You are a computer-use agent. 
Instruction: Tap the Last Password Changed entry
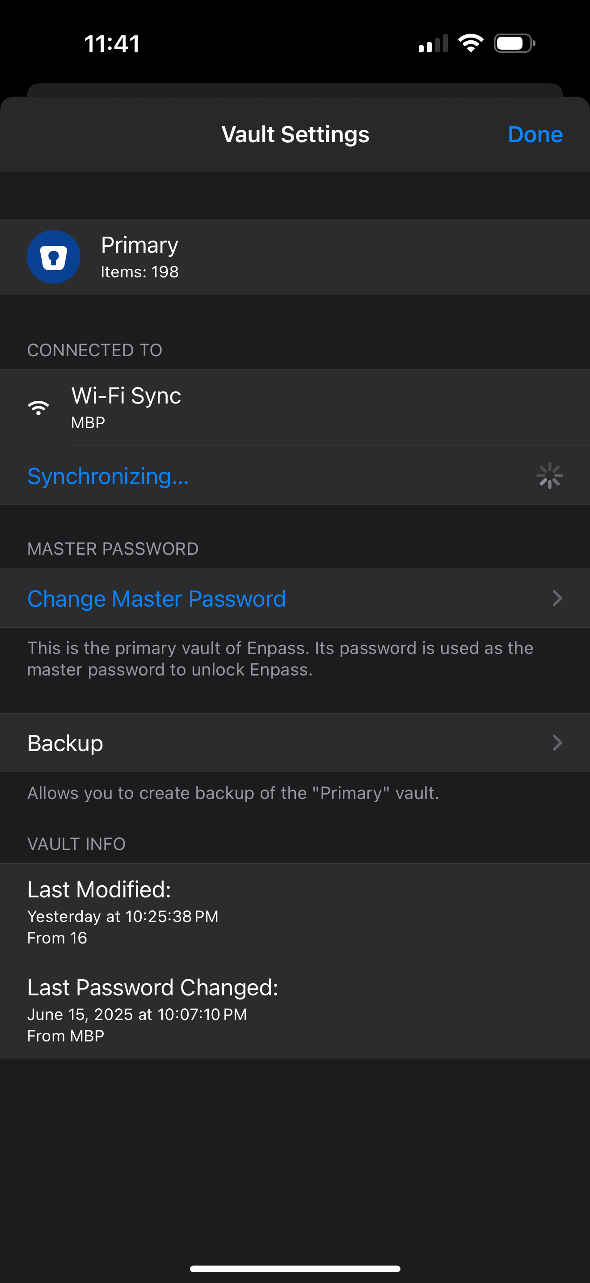[x=295, y=1010]
